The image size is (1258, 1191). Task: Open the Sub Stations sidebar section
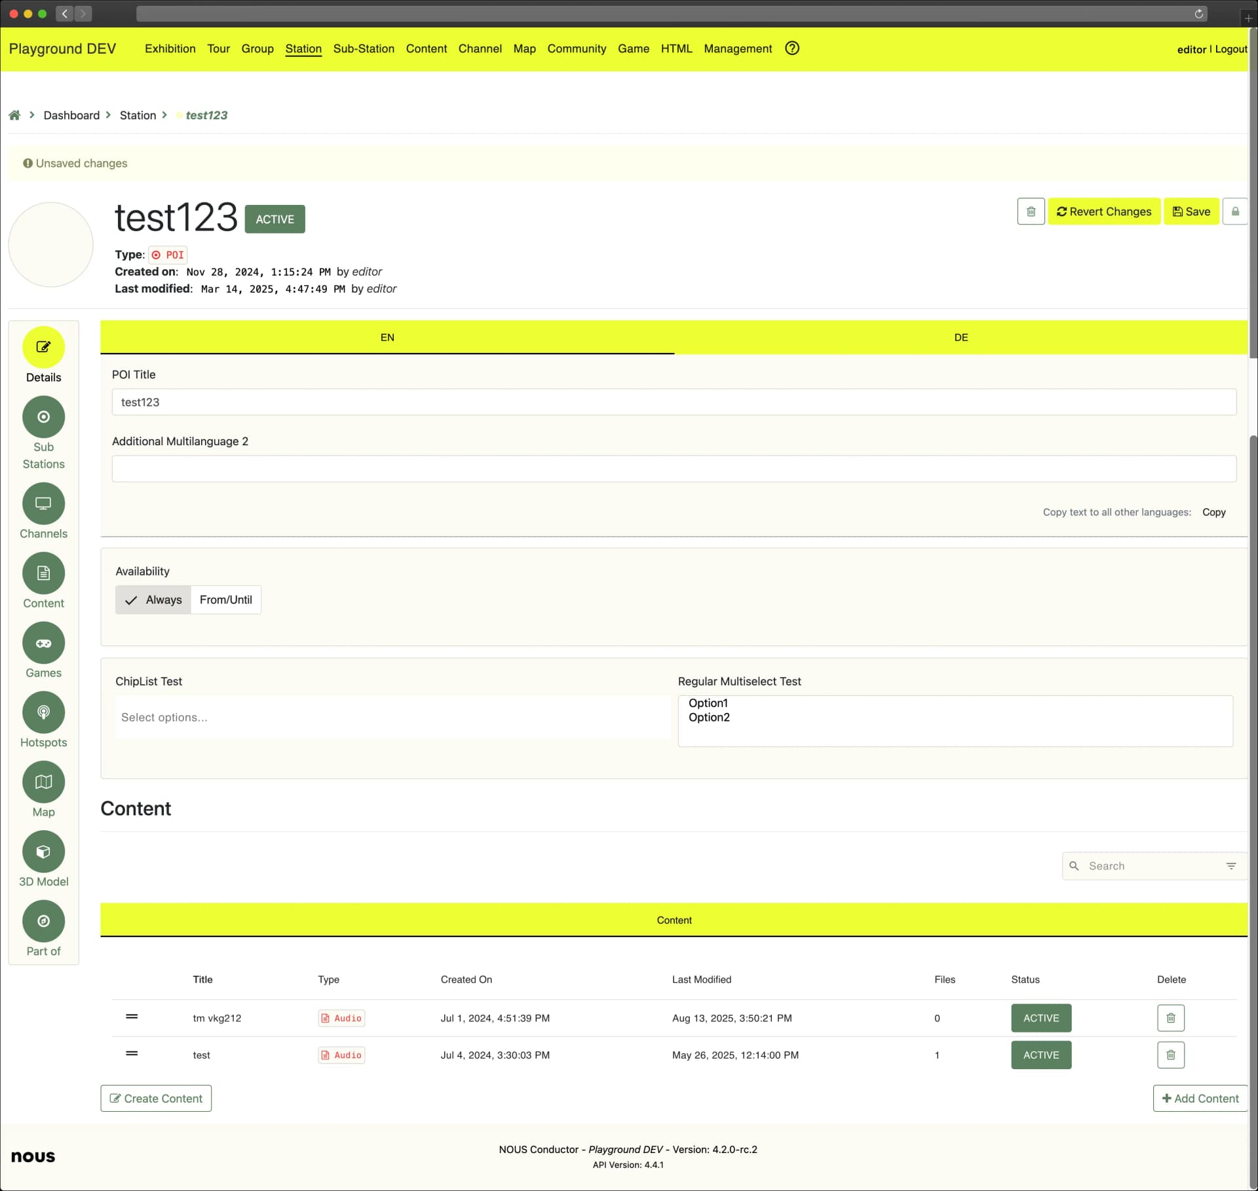(43, 433)
